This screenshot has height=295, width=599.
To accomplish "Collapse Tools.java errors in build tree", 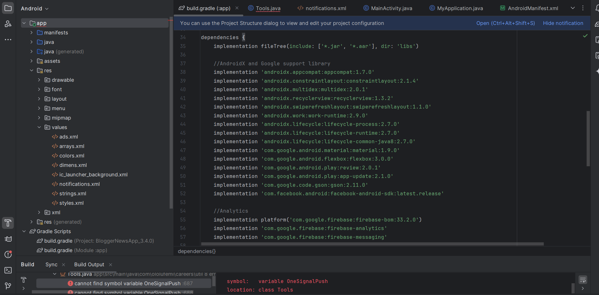I will coord(55,274).
